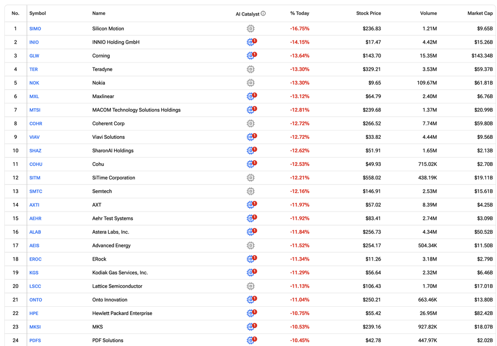Open Corning's AI Catalyst alert icon
This screenshot has width=497, height=346.
(x=251, y=55)
